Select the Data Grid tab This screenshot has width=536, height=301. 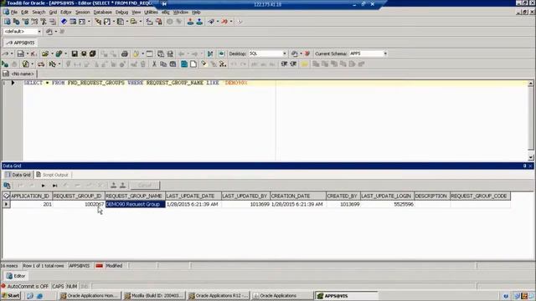[18, 175]
